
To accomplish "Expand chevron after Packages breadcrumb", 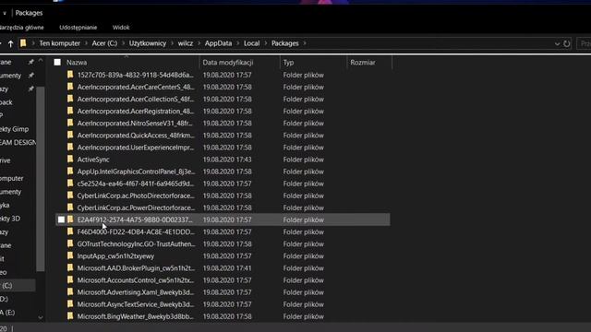I will click(x=305, y=43).
